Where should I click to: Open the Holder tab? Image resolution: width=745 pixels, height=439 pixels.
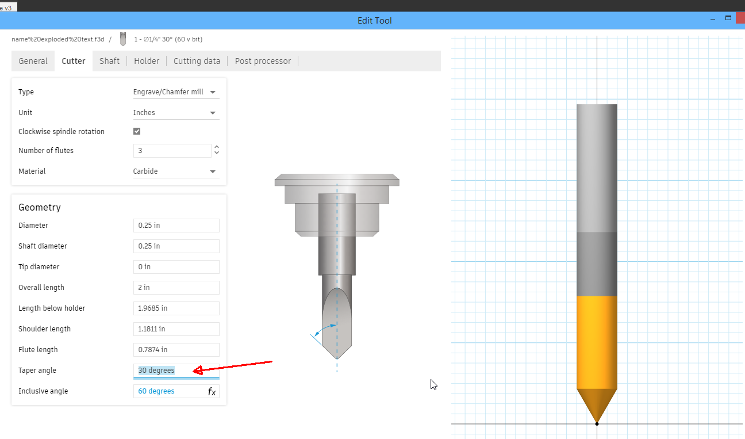pyautogui.click(x=146, y=60)
